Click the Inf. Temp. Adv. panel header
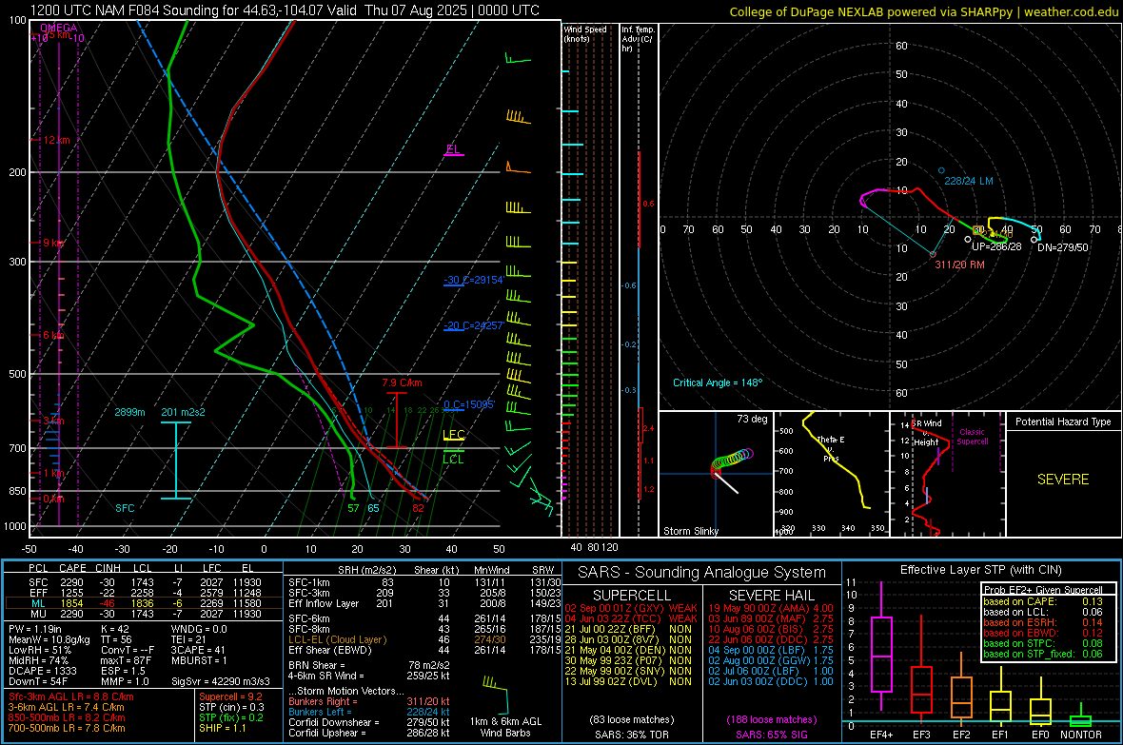 pyautogui.click(x=638, y=39)
